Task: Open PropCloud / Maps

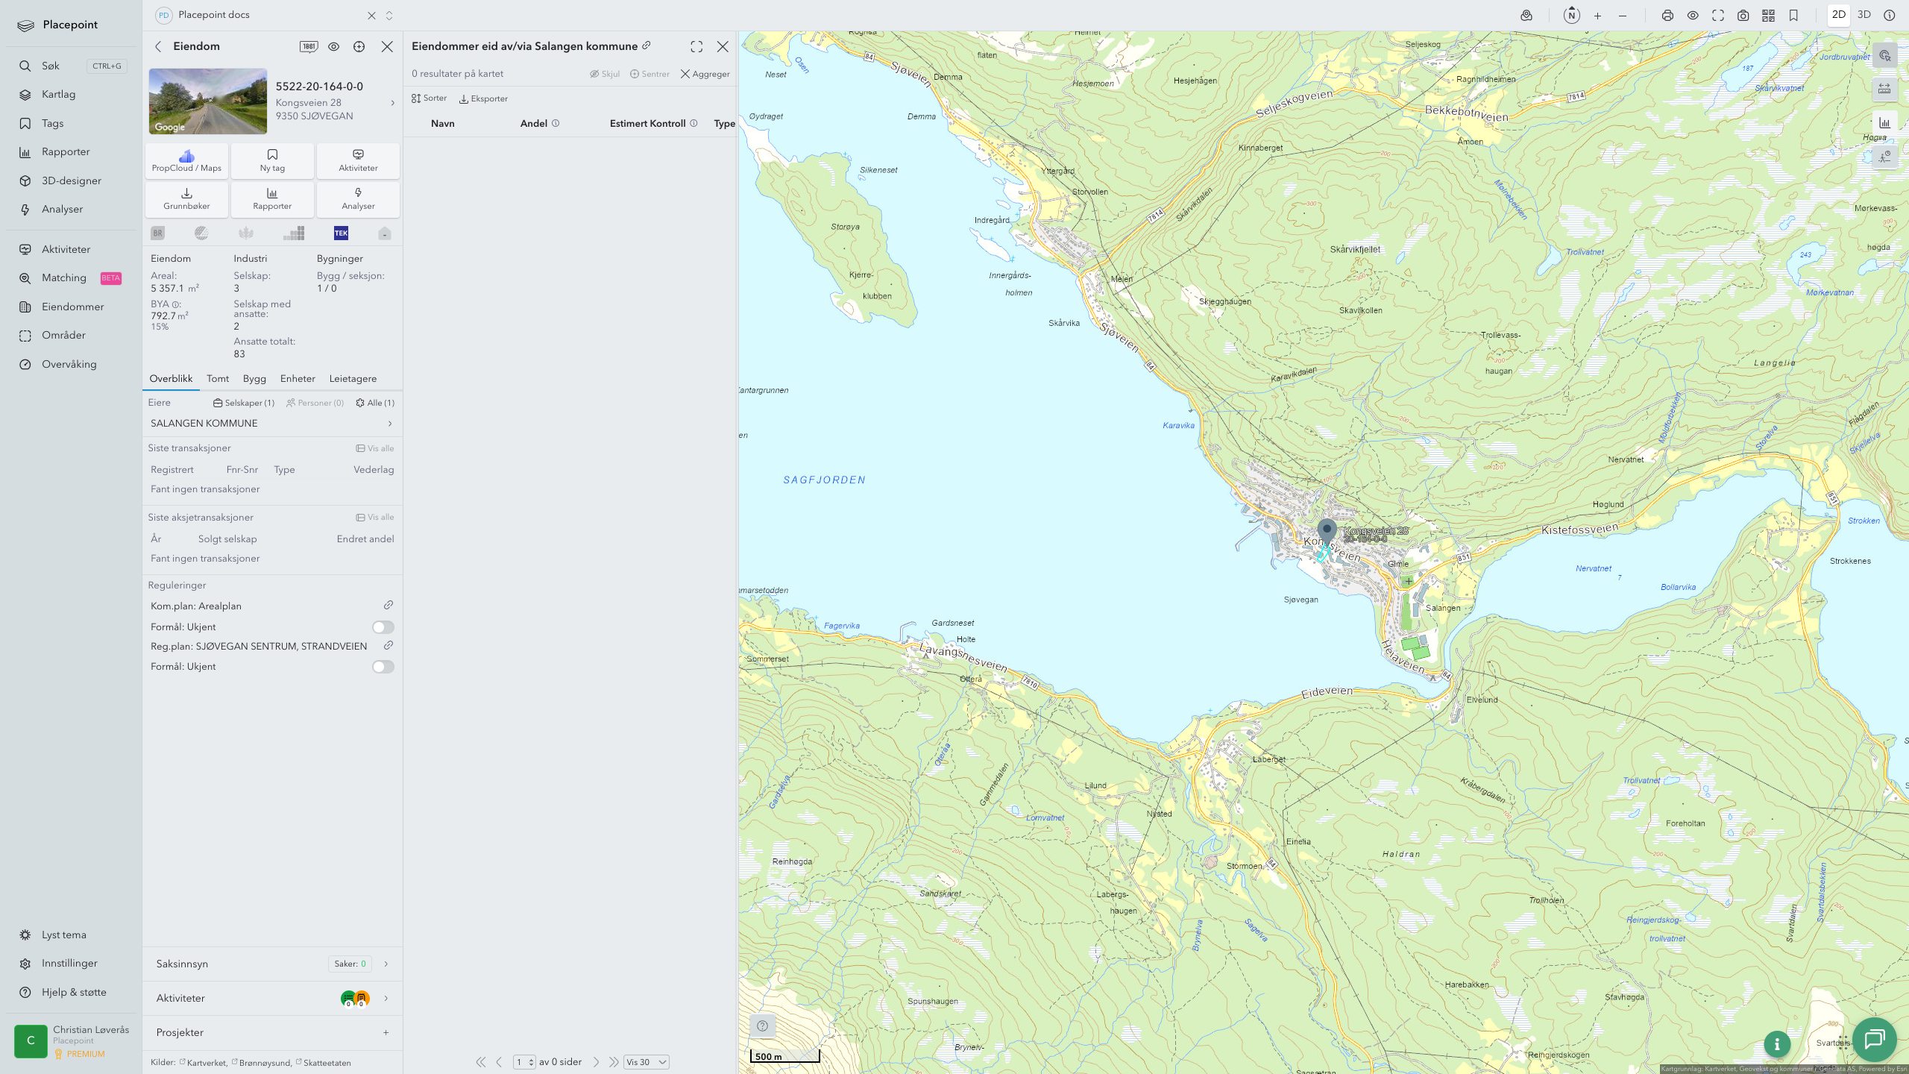Action: tap(186, 161)
